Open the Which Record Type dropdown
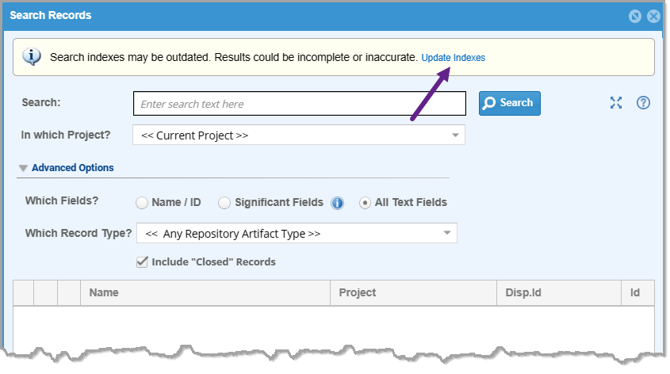The image size is (670, 374). tap(297, 233)
